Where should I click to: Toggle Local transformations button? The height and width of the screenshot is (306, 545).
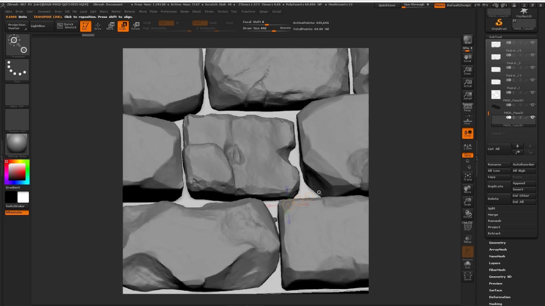468,133
